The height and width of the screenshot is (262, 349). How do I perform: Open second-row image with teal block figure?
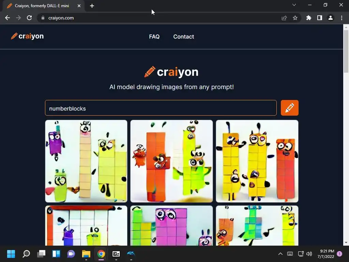(x=257, y=225)
